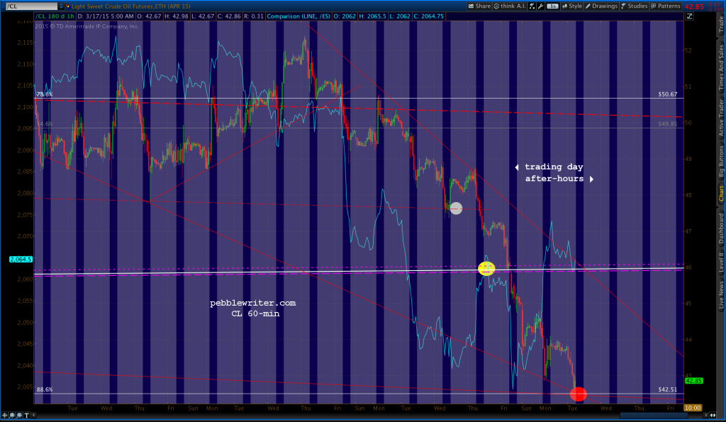Click the 'trading day' annotation text
Viewport: 726px width, 422px height.
(554, 167)
